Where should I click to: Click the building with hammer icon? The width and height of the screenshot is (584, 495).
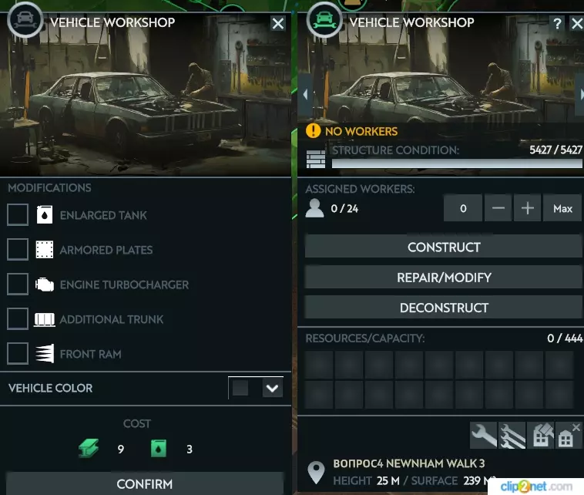540,436
